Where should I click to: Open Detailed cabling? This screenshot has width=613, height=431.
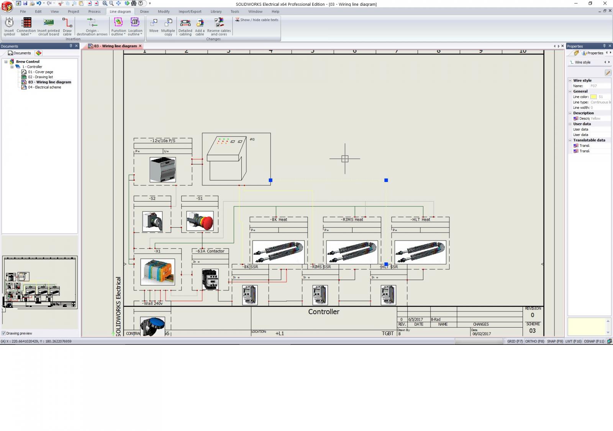pyautogui.click(x=185, y=26)
